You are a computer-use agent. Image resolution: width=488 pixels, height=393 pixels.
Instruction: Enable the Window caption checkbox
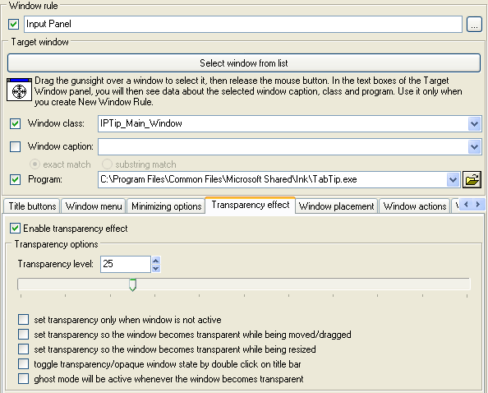(x=16, y=146)
